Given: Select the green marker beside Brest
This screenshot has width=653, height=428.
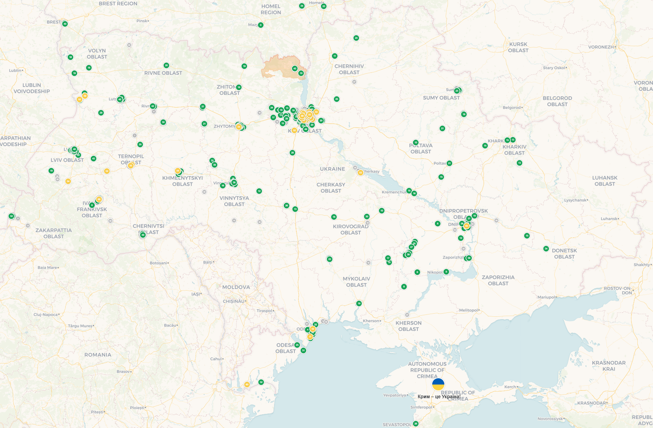Looking at the screenshot, I should click(x=65, y=24).
